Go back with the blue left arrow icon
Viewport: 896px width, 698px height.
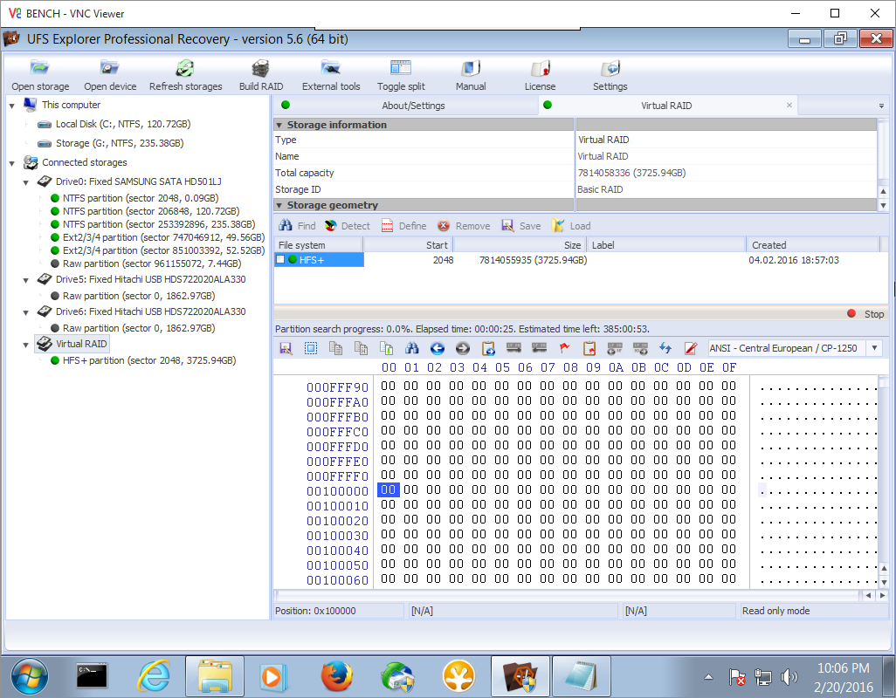coord(438,348)
